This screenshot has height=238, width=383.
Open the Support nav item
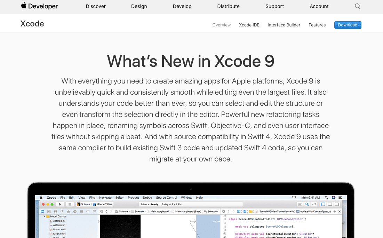click(275, 6)
